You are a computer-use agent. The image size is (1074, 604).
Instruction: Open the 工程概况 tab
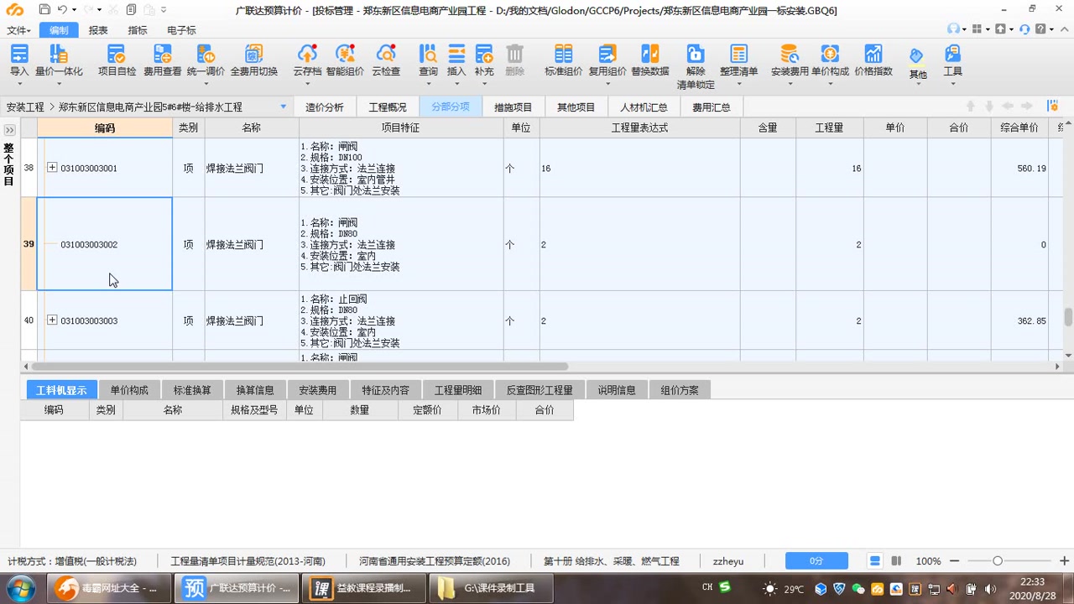click(388, 107)
